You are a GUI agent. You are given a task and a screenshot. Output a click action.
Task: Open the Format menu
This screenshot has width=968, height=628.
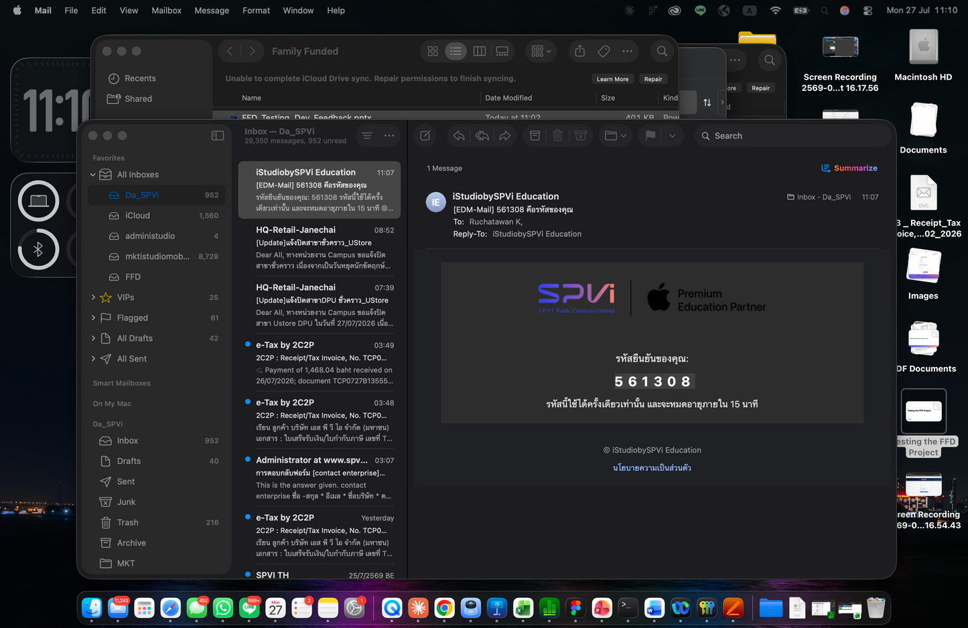point(257,10)
